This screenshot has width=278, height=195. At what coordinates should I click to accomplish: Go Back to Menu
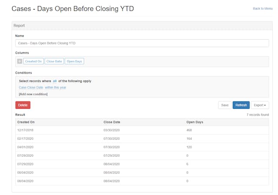(x=262, y=9)
